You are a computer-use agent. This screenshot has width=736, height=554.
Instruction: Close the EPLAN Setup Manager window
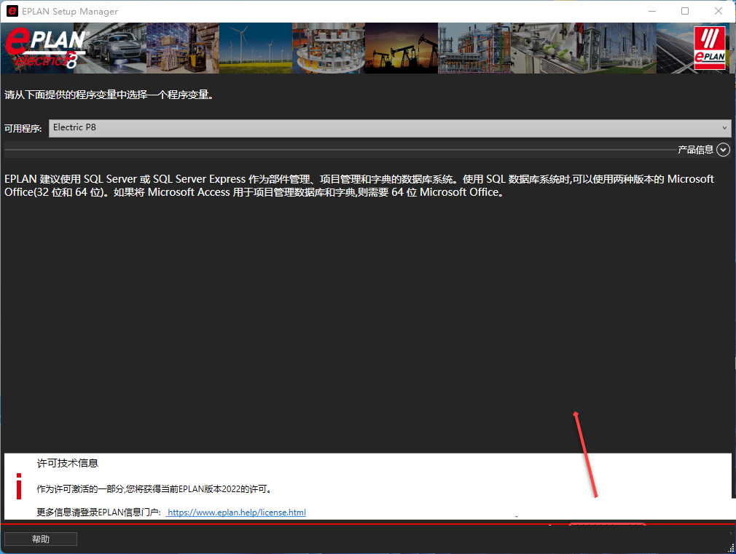coord(719,11)
